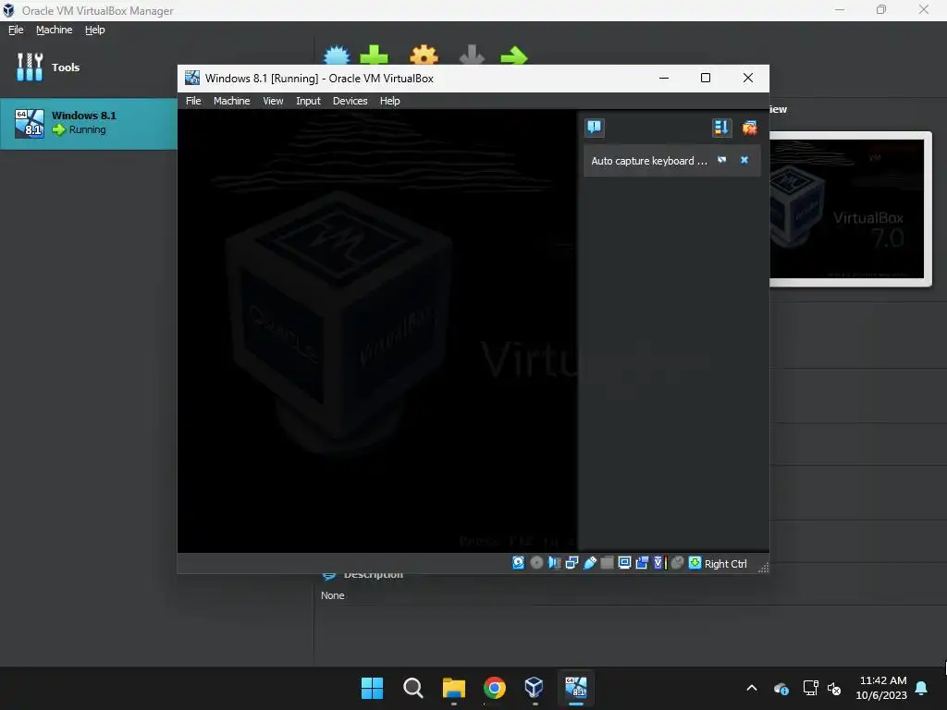
Task: Open File menu in VirtualBox Manager
Action: click(x=16, y=30)
